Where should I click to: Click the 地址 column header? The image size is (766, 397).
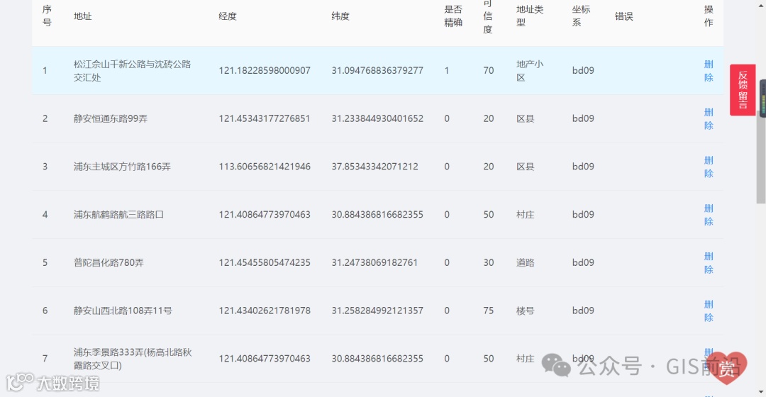pos(82,16)
